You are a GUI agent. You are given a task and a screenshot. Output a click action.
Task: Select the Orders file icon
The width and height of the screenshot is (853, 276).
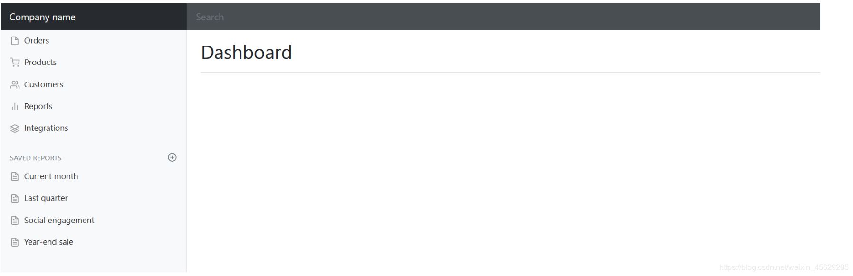14,40
